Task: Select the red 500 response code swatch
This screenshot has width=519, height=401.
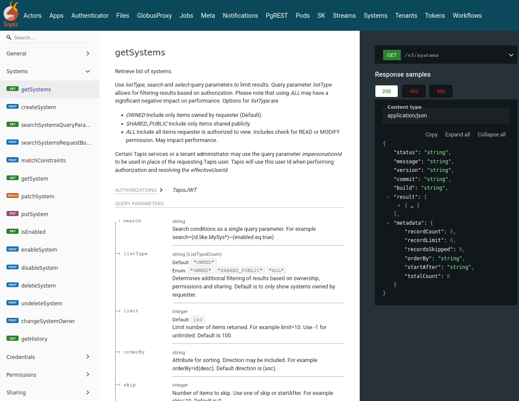Action: 441,91
